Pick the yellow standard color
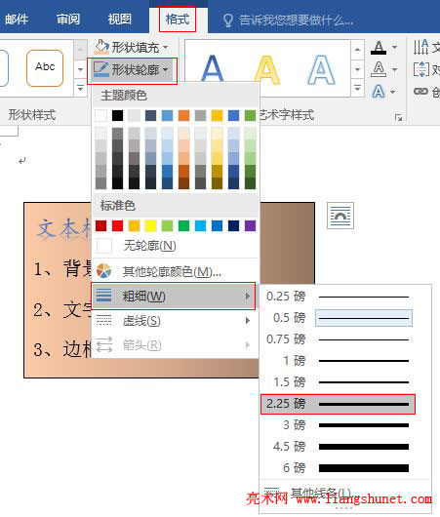 pyautogui.click(x=151, y=226)
